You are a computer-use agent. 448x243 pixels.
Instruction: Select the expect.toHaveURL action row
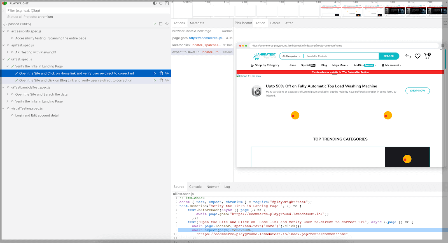[x=202, y=52]
